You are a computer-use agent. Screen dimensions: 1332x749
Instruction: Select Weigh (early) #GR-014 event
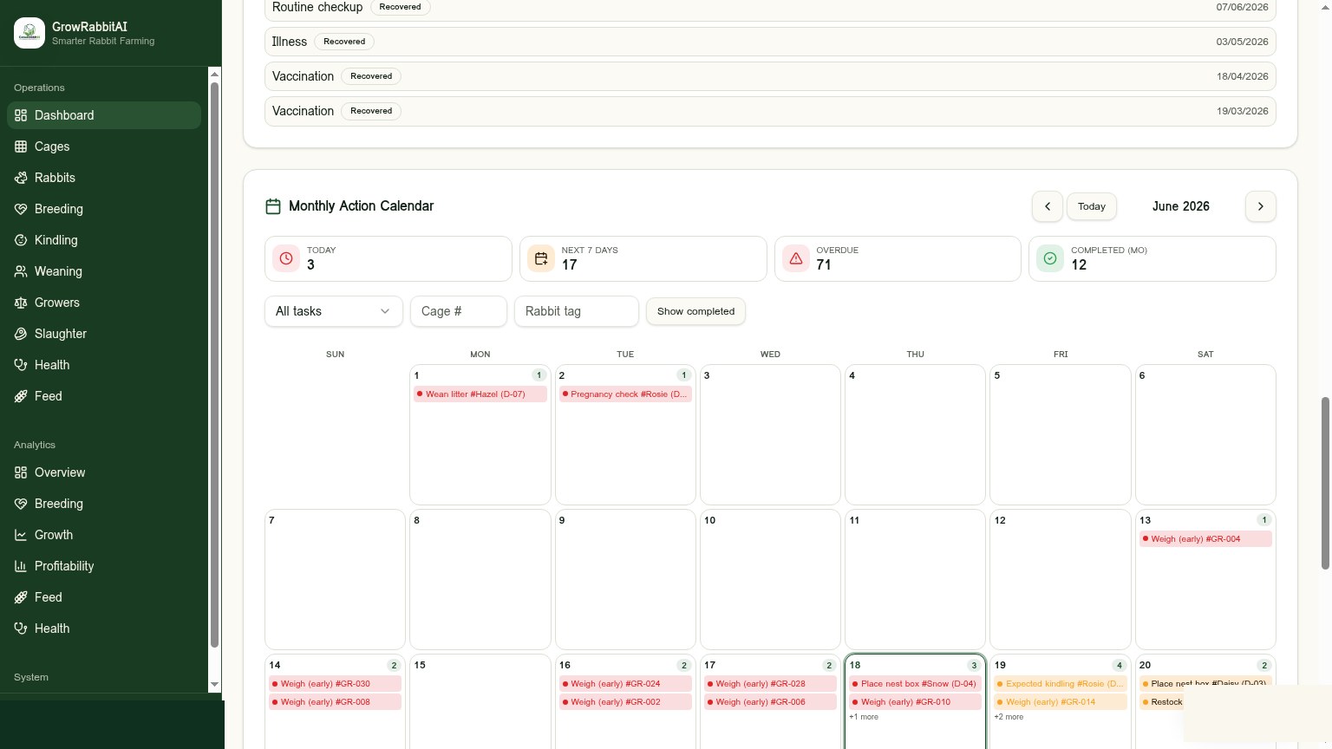(1061, 701)
